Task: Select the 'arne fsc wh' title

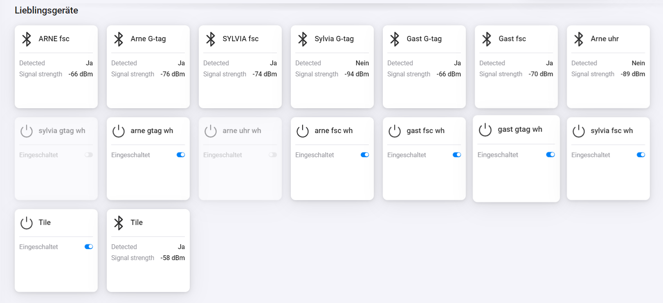Action: pyautogui.click(x=333, y=131)
